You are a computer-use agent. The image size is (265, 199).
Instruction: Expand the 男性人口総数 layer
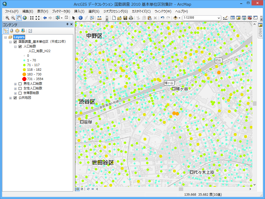[15, 84]
